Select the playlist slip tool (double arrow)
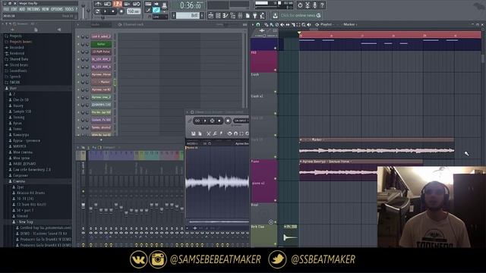 click(288, 24)
